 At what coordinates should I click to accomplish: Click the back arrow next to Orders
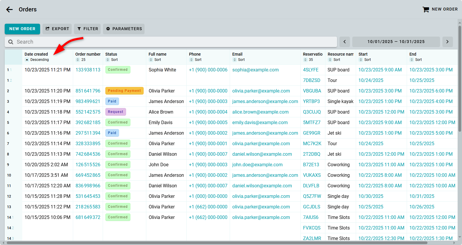(x=9, y=9)
